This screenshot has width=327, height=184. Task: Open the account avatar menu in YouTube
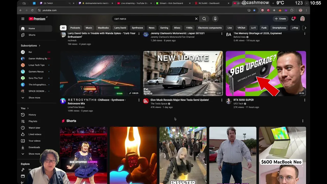(302, 19)
